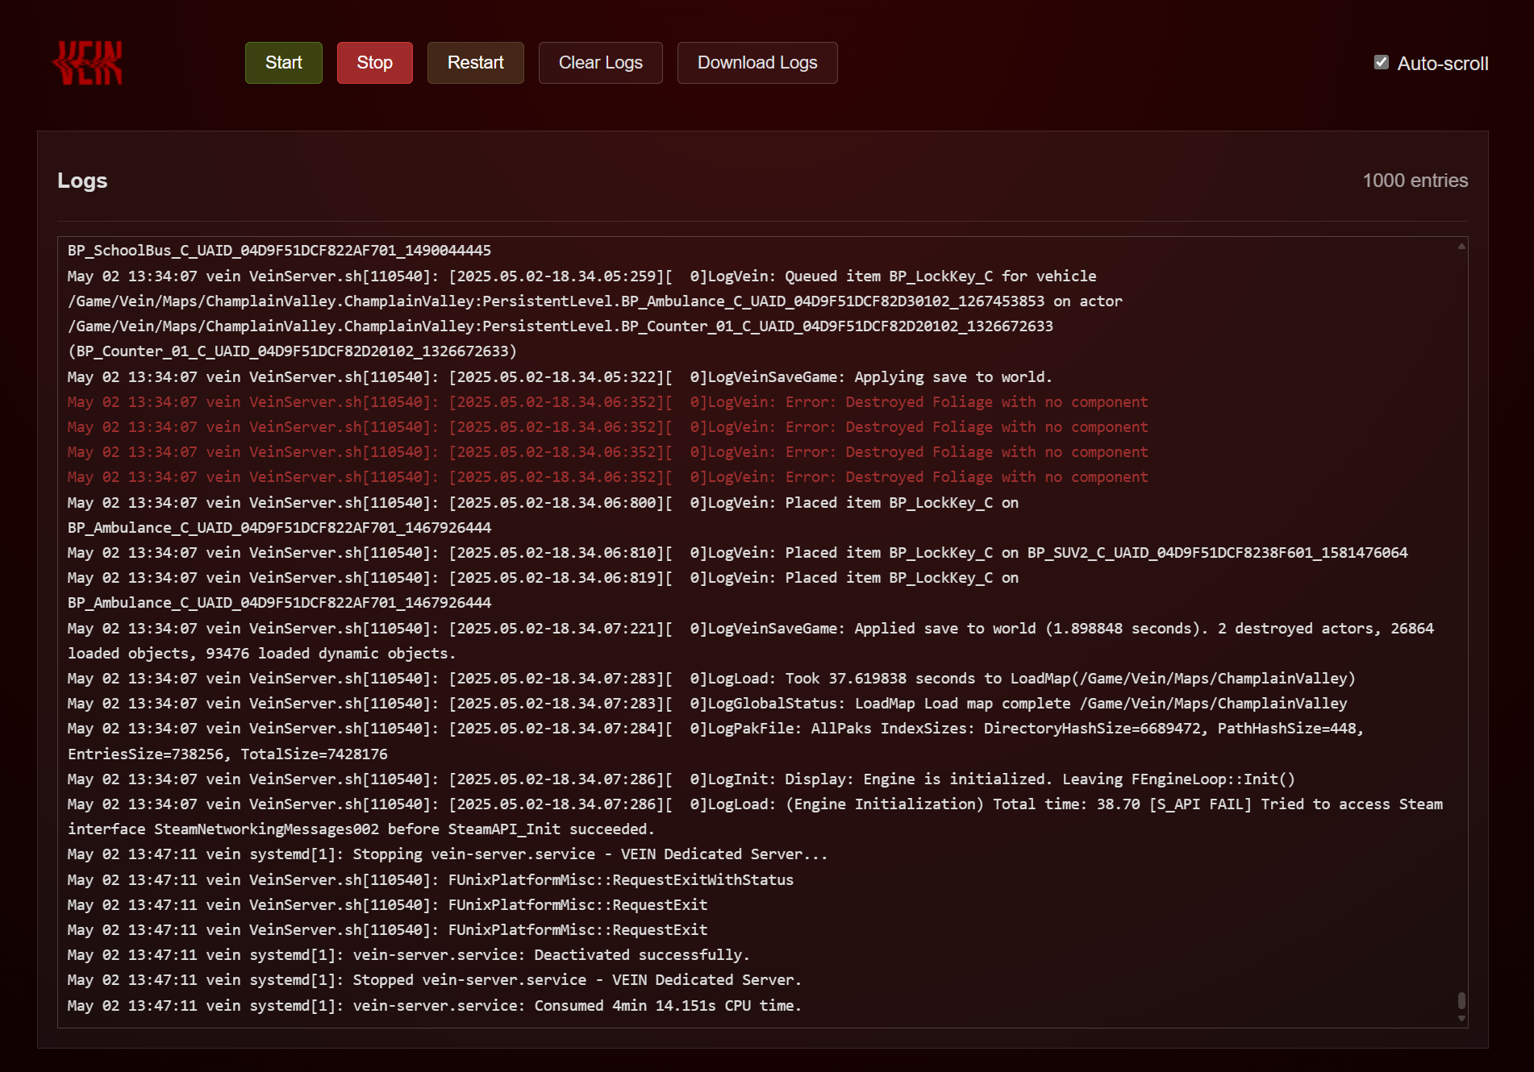Select the RequestExitWithStatus log entry
Image resolution: width=1534 pixels, height=1072 pixels.
tap(431, 879)
